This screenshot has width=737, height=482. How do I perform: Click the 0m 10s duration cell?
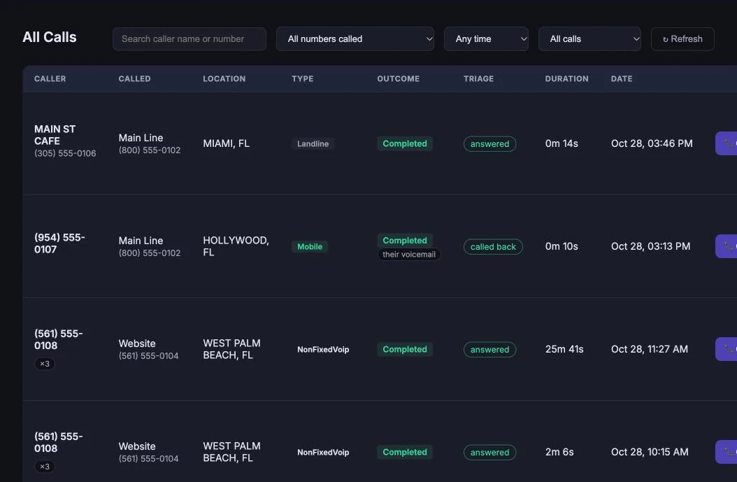[561, 246]
